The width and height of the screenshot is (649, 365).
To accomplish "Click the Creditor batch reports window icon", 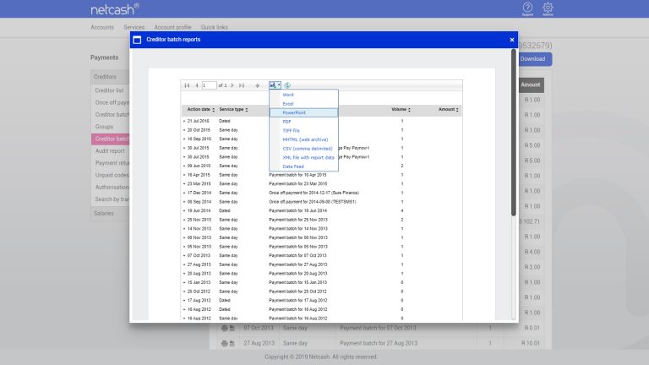I will click(137, 40).
